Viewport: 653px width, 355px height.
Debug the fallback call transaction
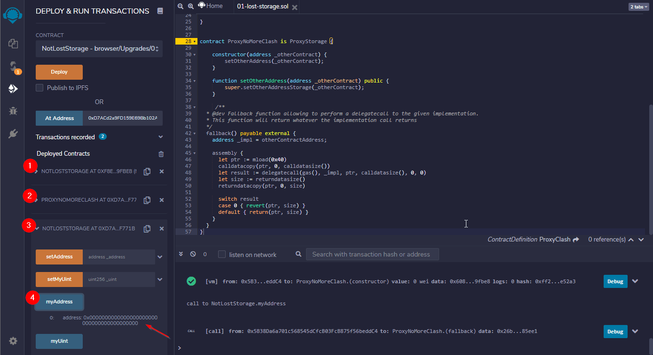coord(615,332)
